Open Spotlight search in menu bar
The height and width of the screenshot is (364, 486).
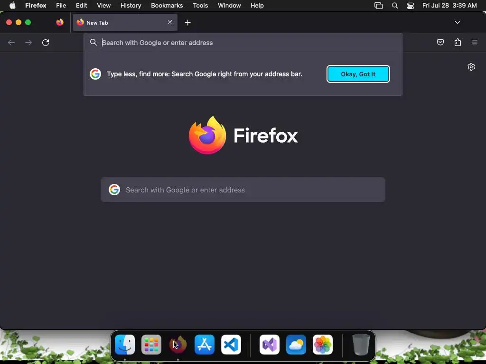click(395, 6)
